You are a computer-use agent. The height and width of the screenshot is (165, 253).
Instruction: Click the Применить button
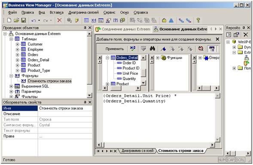coord(115,49)
